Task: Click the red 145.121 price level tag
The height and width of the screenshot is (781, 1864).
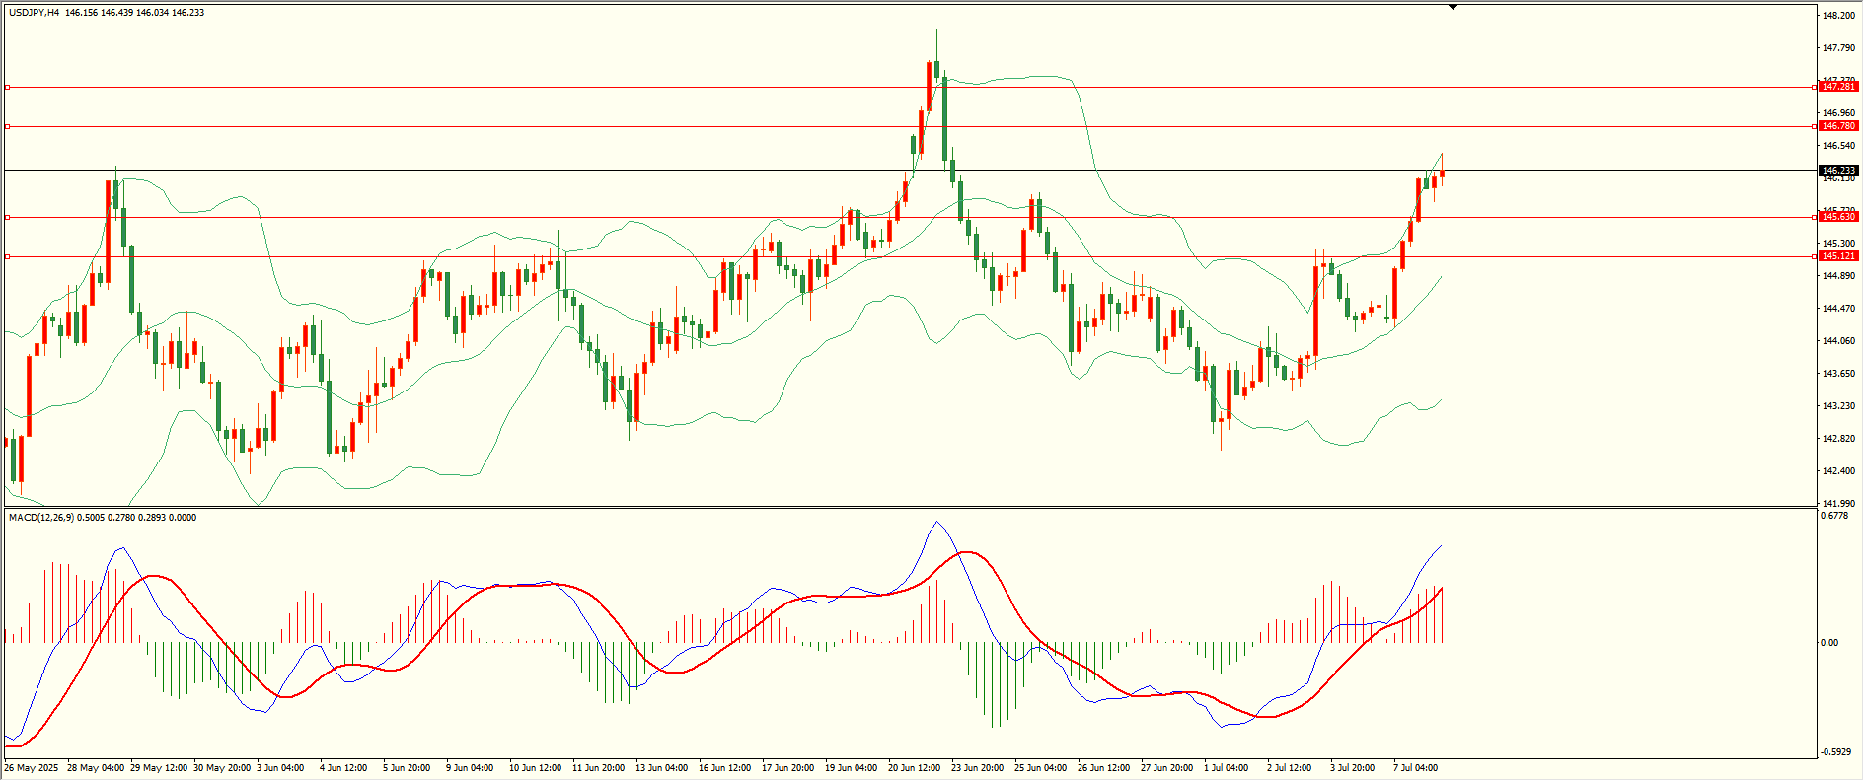Action: 1838,256
